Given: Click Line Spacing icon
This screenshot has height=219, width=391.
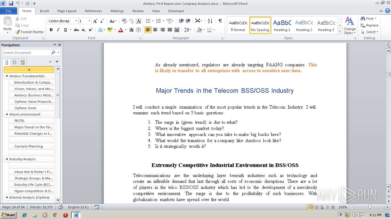Looking at the screenshot, I should pyautogui.click(x=187, y=30).
